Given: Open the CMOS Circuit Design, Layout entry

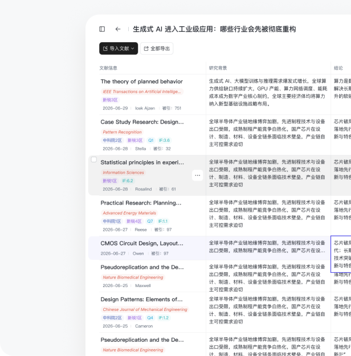Looking at the screenshot, I should click(142, 243).
